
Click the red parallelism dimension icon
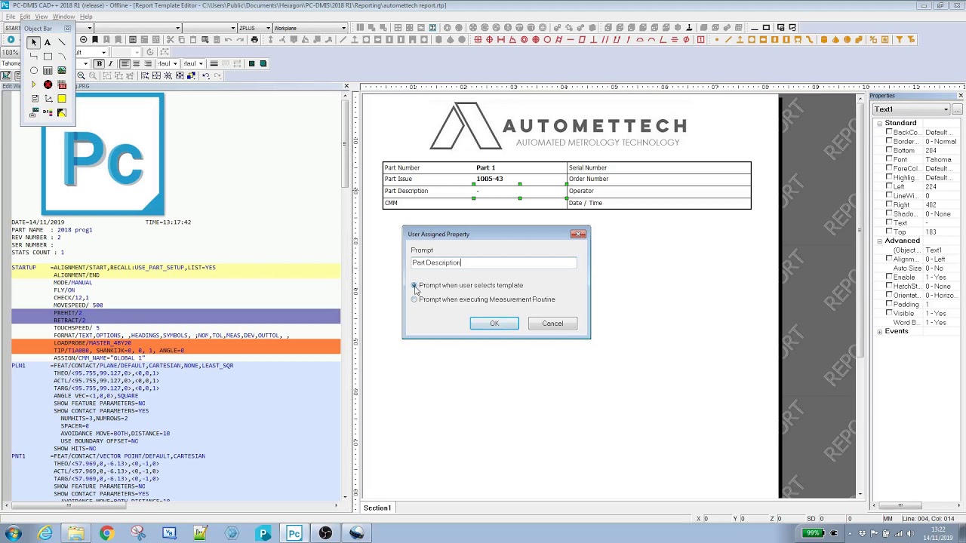pos(605,39)
